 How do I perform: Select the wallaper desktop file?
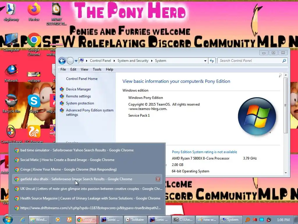pyautogui.click(x=34, y=76)
